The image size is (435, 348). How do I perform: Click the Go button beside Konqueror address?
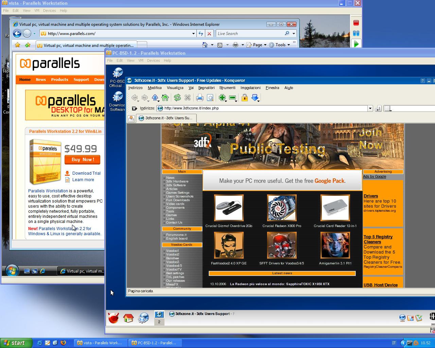point(378,108)
